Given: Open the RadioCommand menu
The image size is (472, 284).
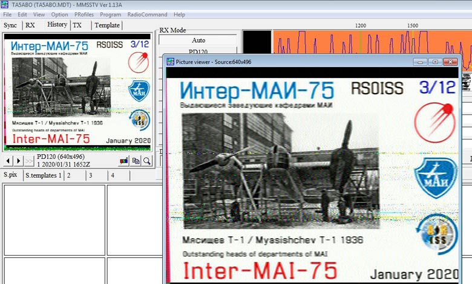Looking at the screenshot, I should tap(147, 15).
